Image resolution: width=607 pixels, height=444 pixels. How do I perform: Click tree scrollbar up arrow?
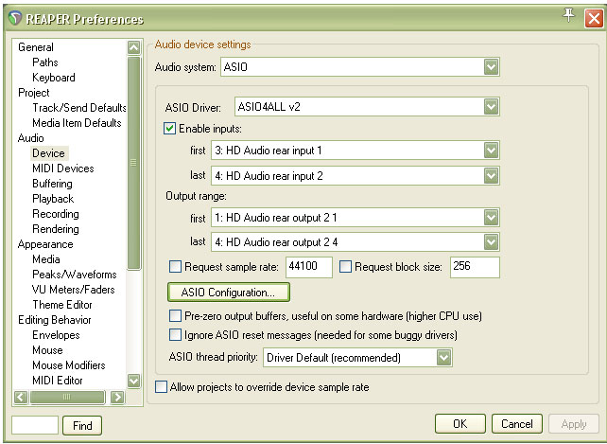(133, 47)
